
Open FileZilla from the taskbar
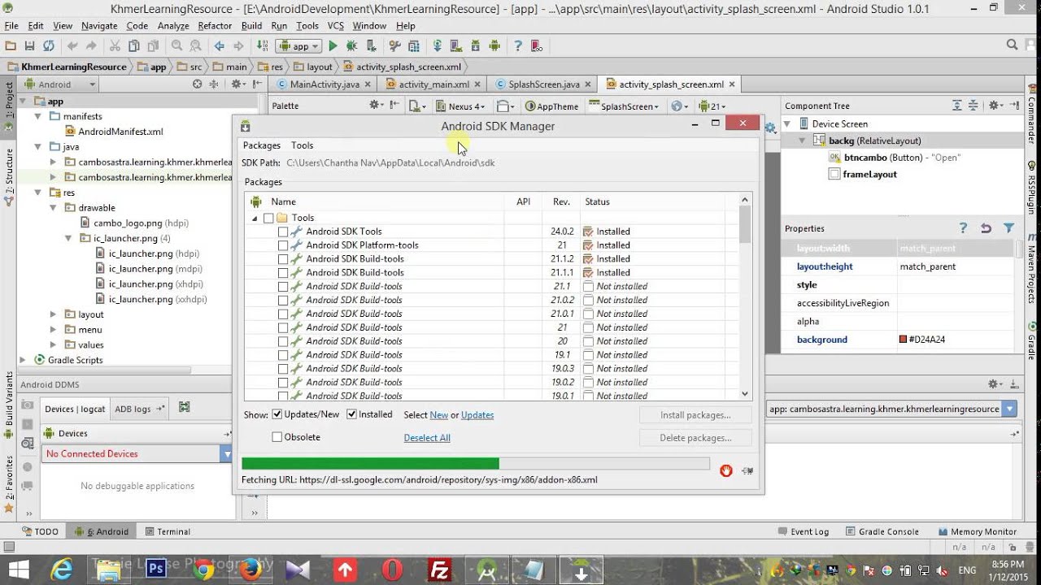click(440, 570)
